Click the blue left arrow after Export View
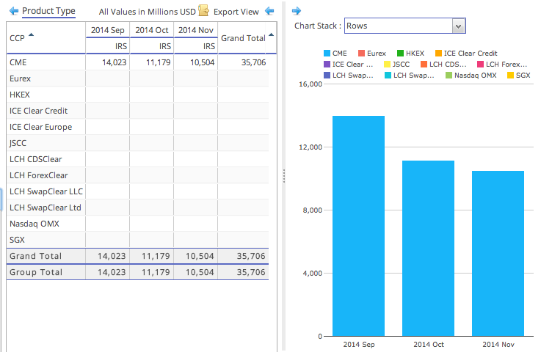The image size is (552, 352). (x=269, y=11)
